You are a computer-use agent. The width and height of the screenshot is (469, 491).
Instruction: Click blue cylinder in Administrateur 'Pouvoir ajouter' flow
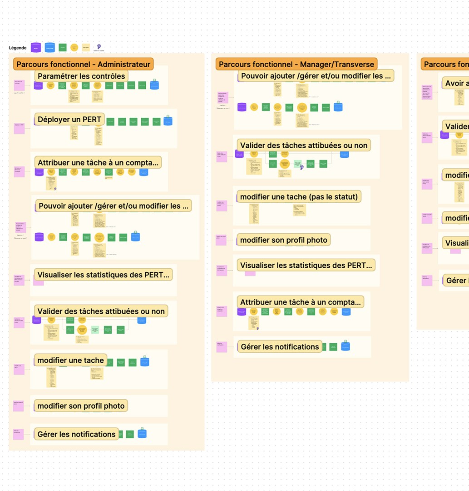coord(135,236)
